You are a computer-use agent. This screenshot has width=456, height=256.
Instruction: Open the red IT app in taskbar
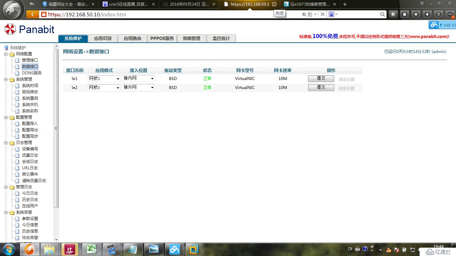70,249
